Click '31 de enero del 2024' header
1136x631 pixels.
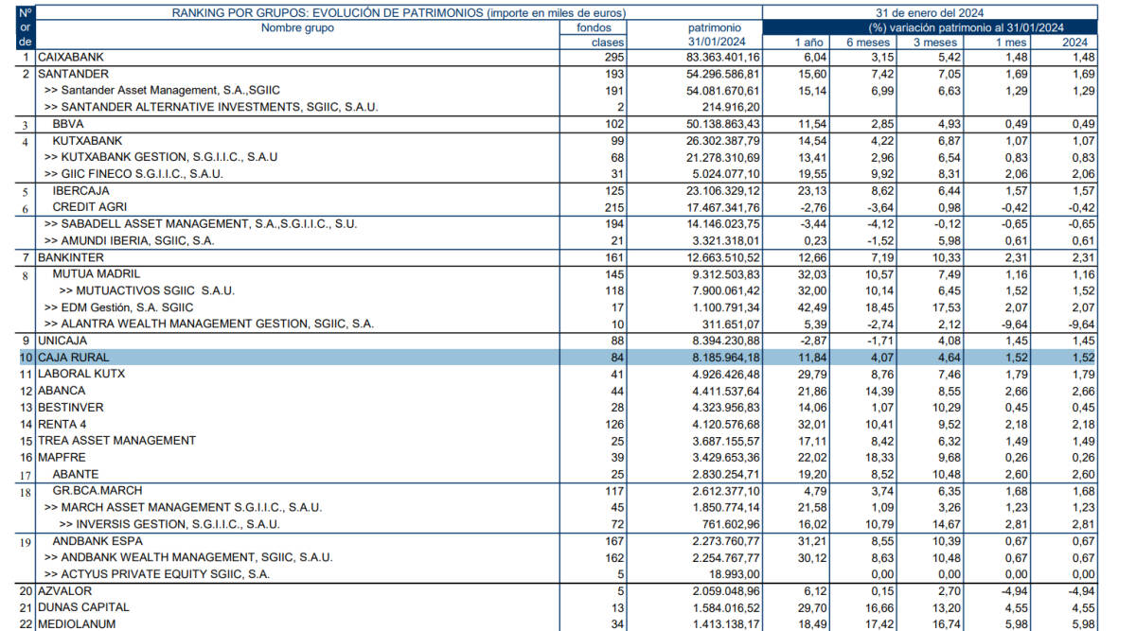[x=930, y=12]
